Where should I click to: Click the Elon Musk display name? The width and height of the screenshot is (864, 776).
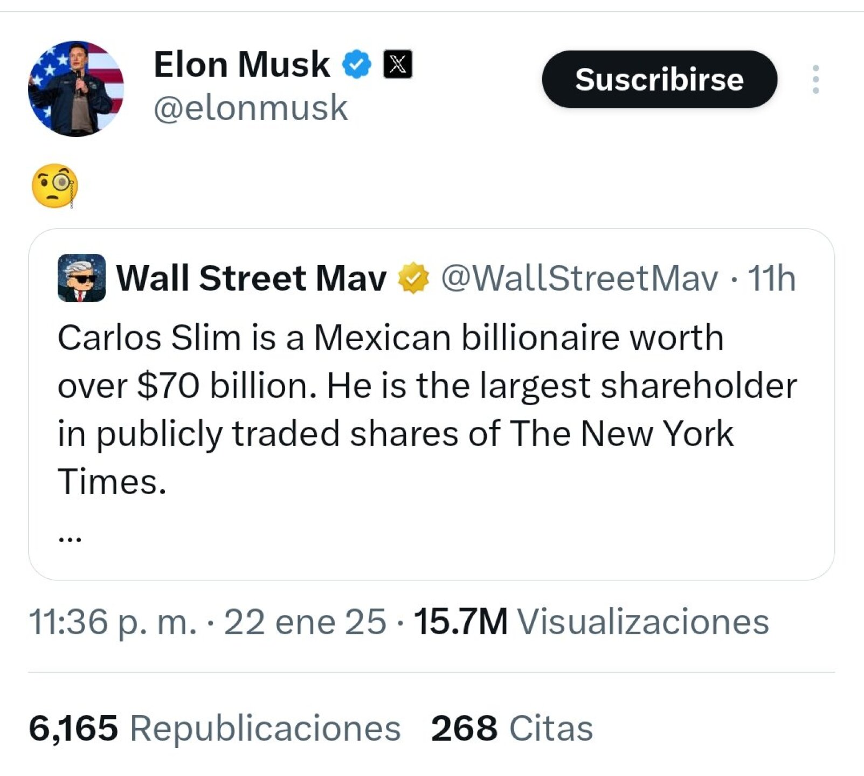point(241,65)
